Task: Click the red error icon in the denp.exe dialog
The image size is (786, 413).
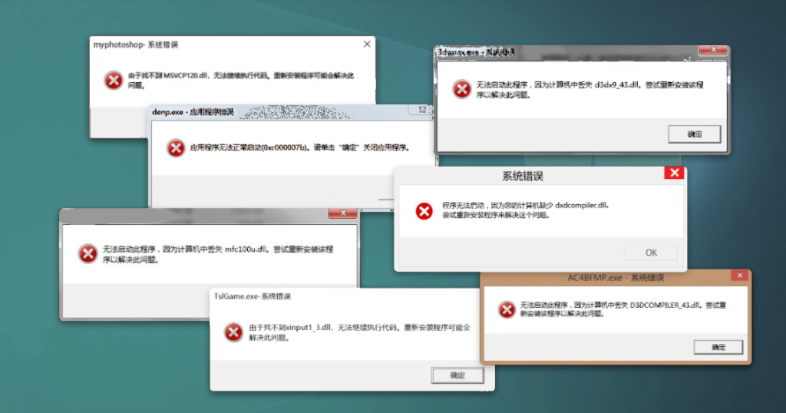Action: (176, 148)
